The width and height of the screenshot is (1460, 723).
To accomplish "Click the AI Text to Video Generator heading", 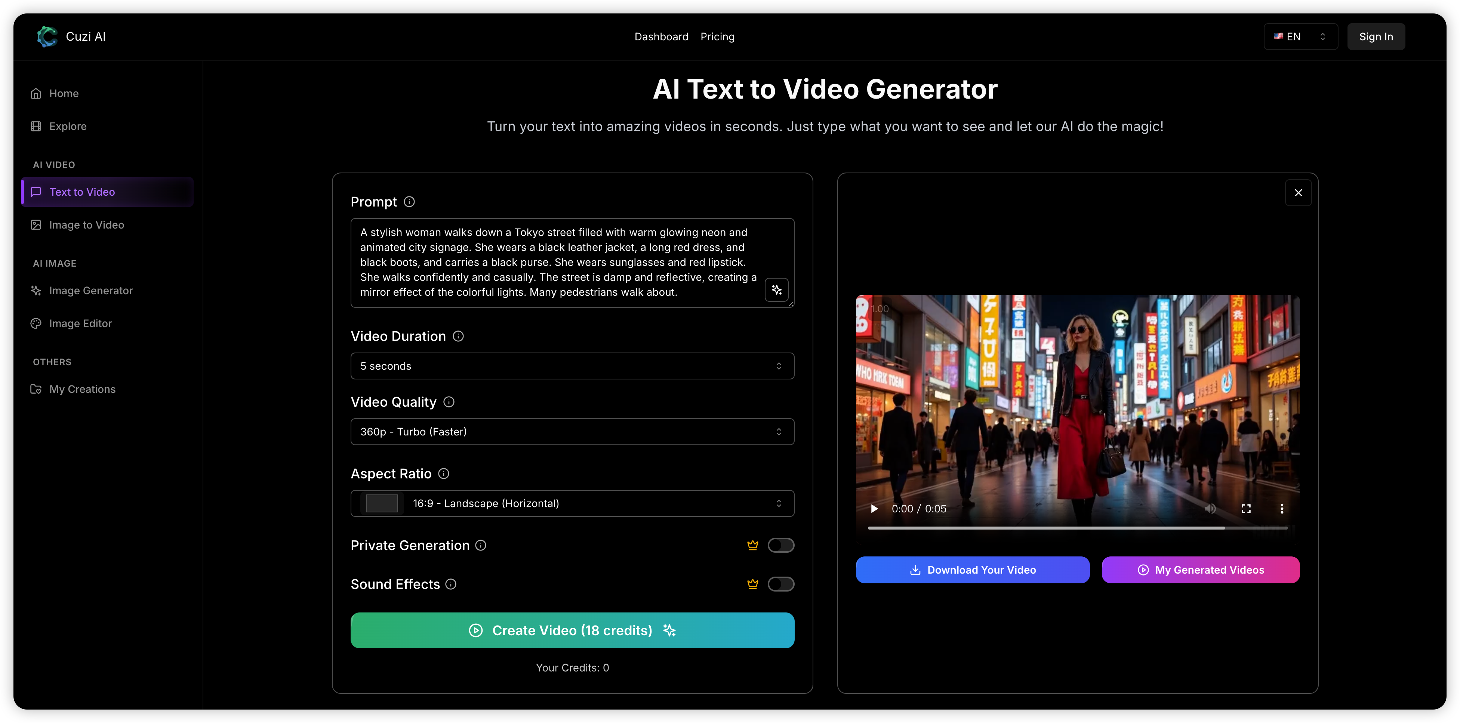I will click(825, 90).
